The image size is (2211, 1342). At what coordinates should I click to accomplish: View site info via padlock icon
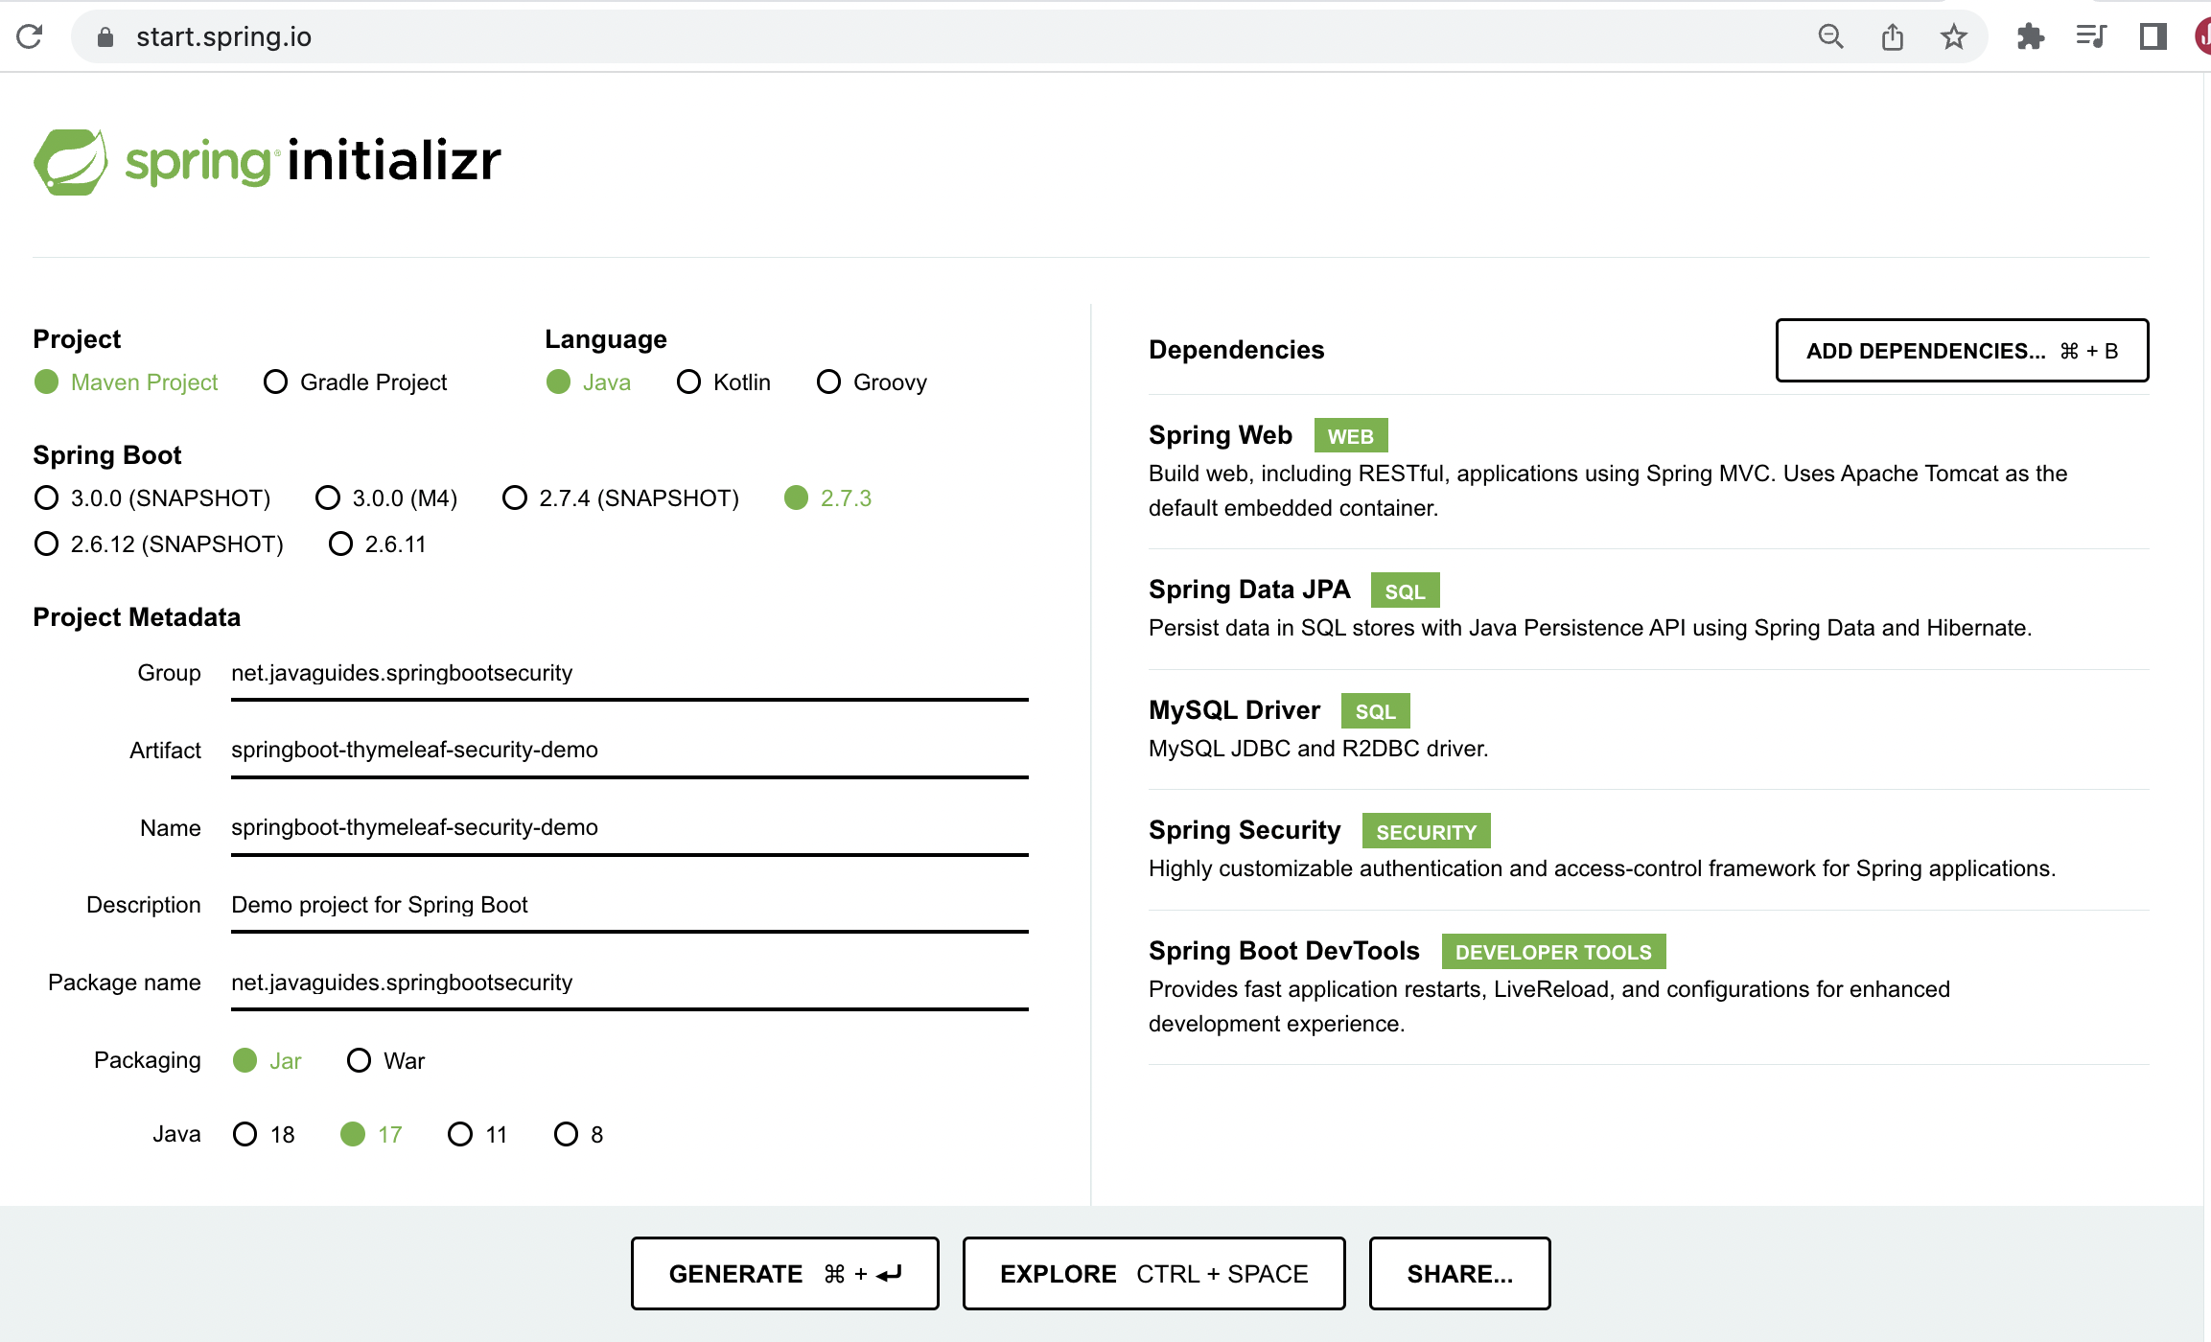(105, 36)
